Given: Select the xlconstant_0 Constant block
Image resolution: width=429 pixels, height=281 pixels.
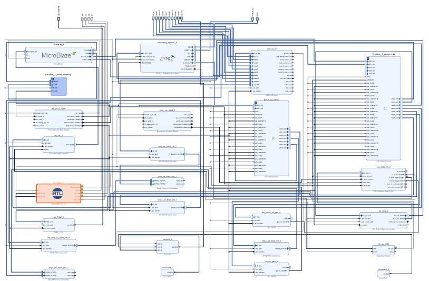Looking at the screenshot, I should 384,274.
